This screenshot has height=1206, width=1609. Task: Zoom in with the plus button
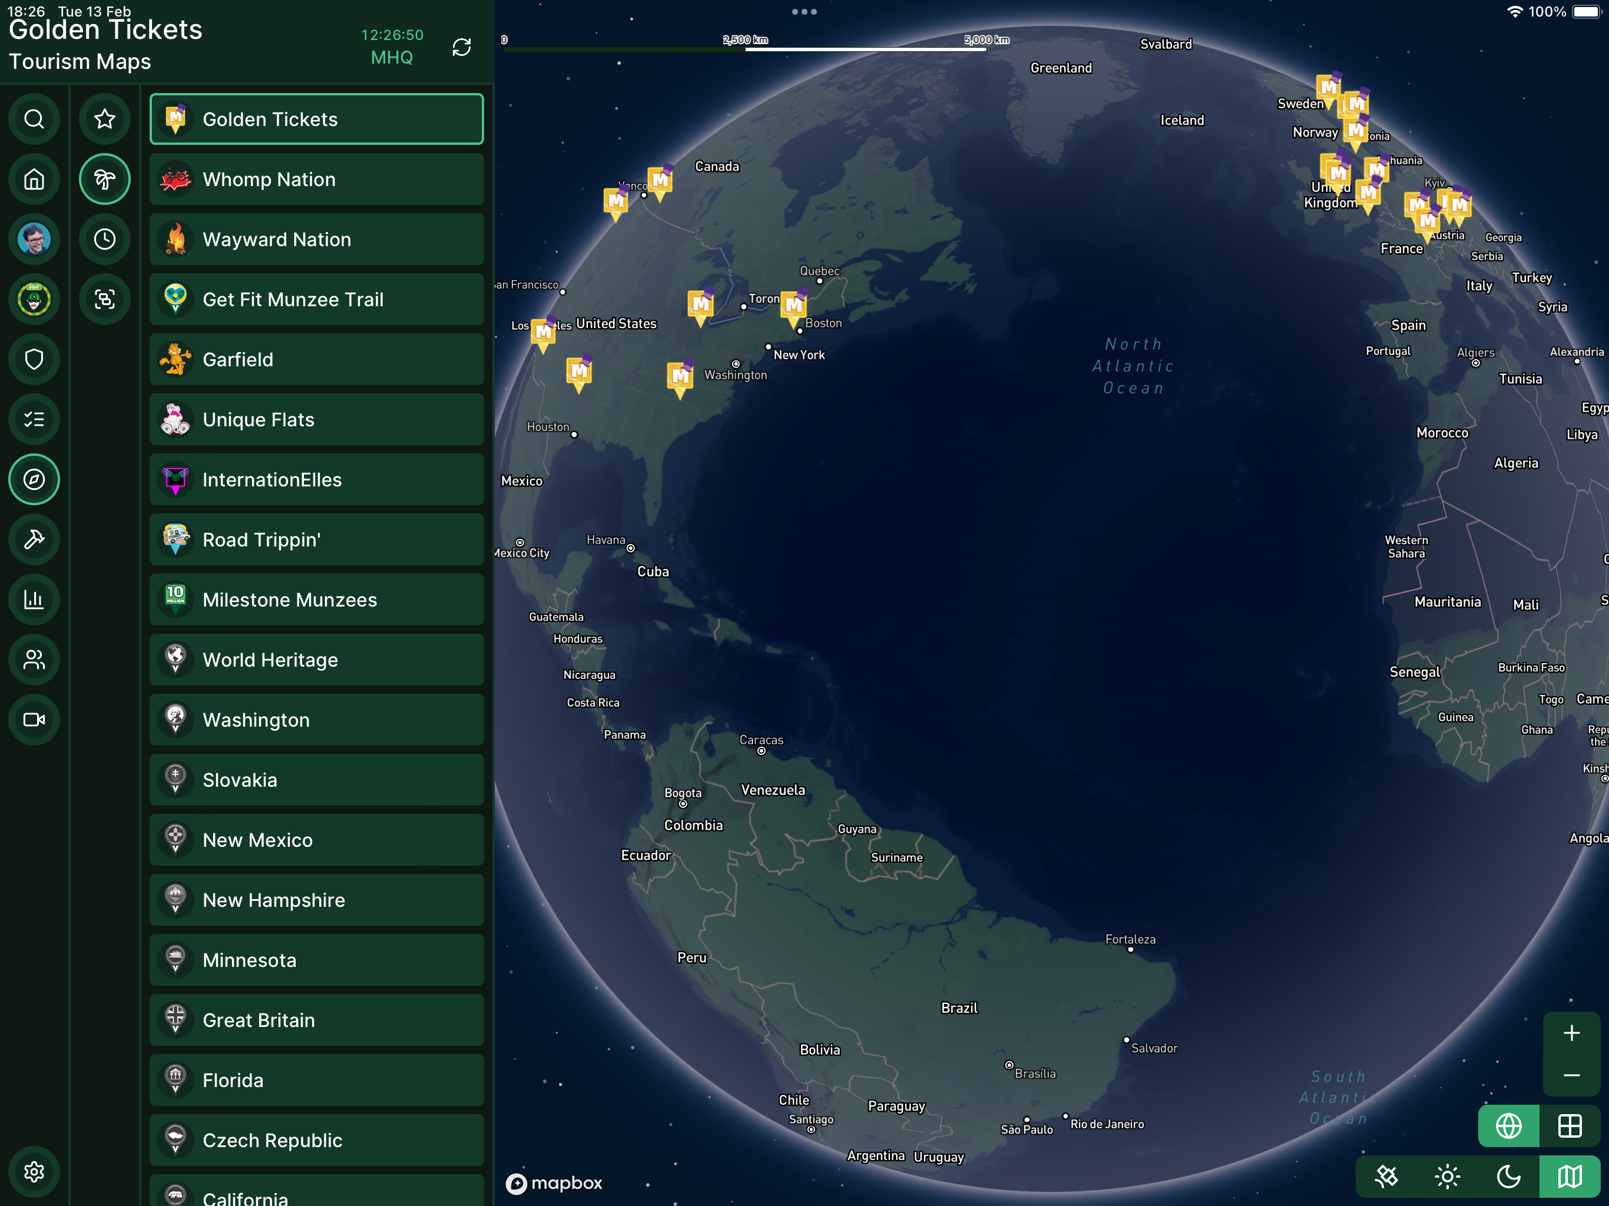click(1571, 1033)
